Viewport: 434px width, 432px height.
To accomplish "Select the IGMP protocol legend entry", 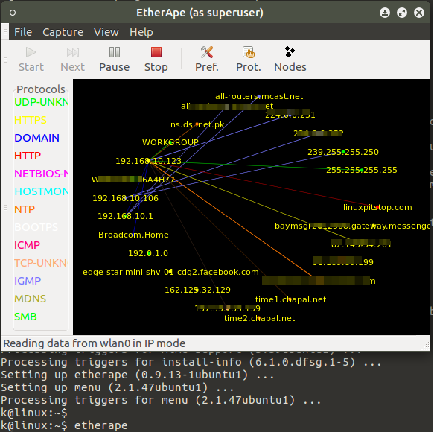I will [x=28, y=281].
